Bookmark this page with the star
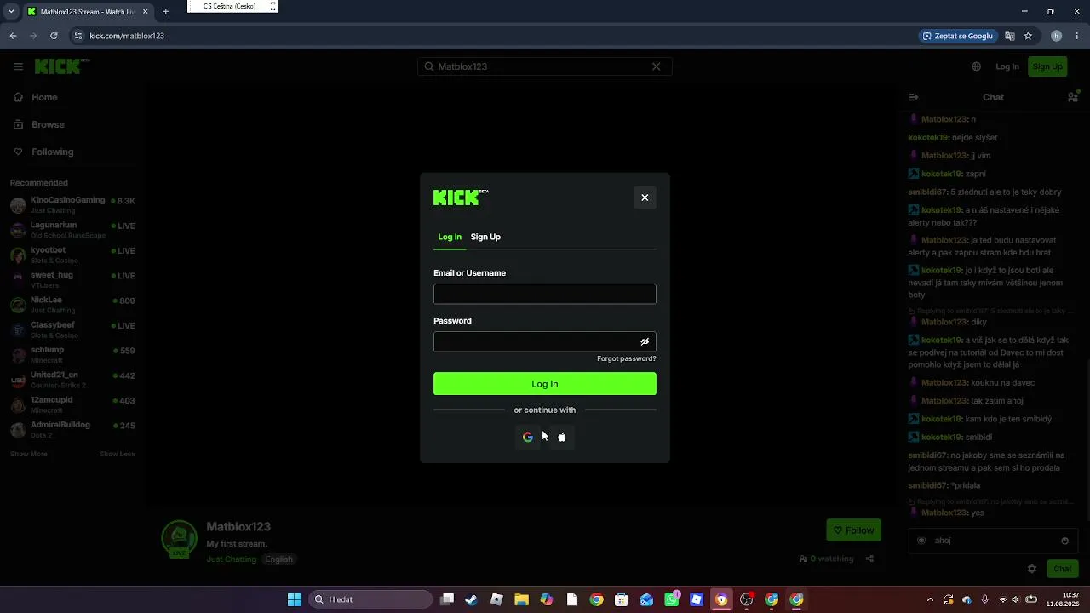The width and height of the screenshot is (1090, 613). pyautogui.click(x=1028, y=36)
